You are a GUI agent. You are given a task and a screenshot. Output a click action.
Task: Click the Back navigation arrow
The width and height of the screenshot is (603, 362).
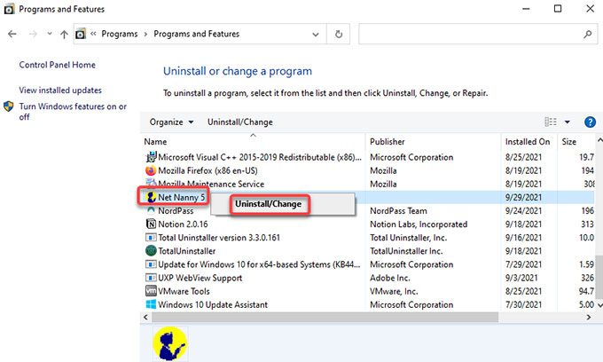12,35
